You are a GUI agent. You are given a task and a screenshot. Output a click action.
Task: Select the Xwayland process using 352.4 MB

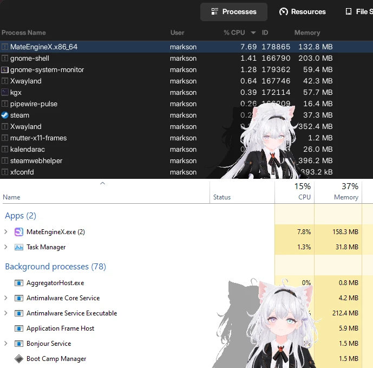point(186,126)
